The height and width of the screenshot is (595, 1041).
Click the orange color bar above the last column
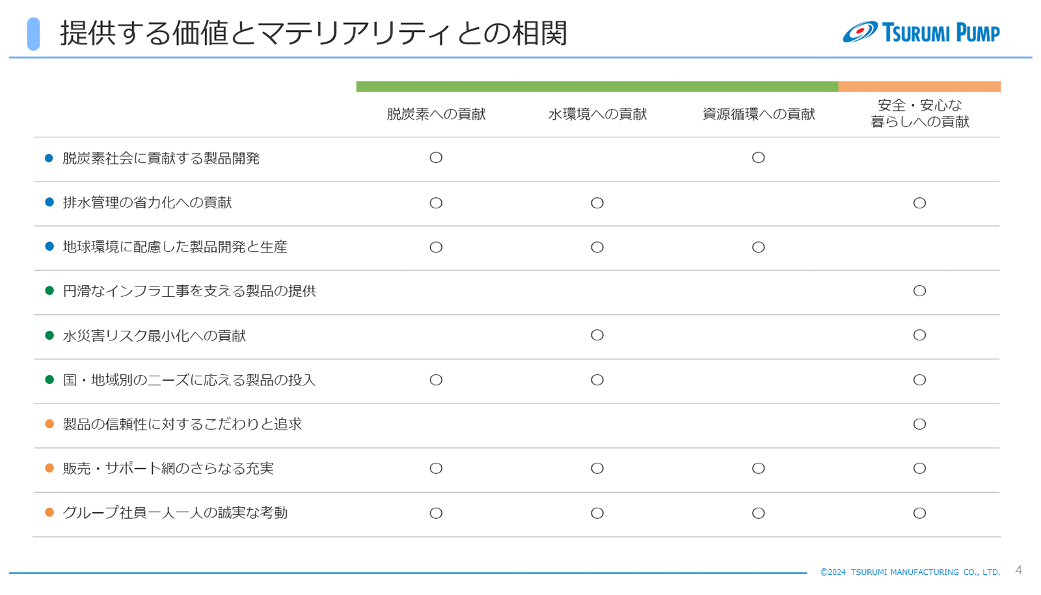click(x=919, y=87)
